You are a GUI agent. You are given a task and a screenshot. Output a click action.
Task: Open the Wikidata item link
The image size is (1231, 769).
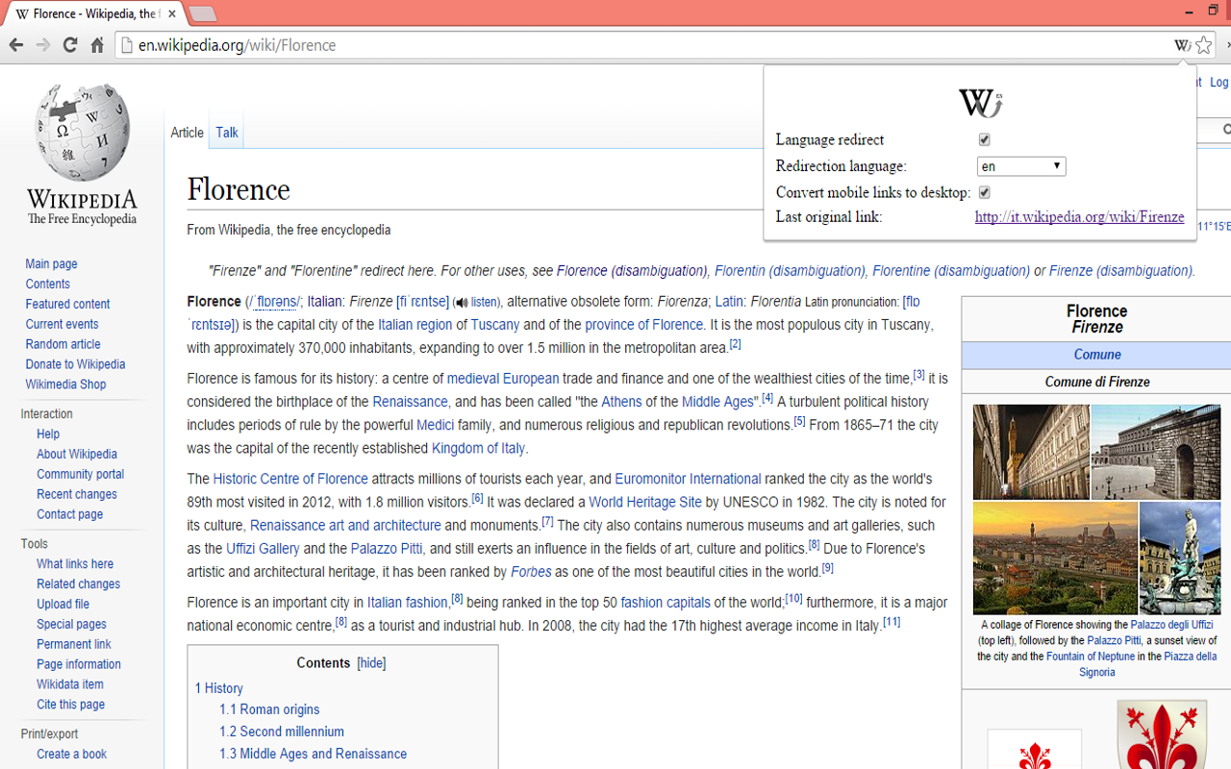pyautogui.click(x=69, y=684)
